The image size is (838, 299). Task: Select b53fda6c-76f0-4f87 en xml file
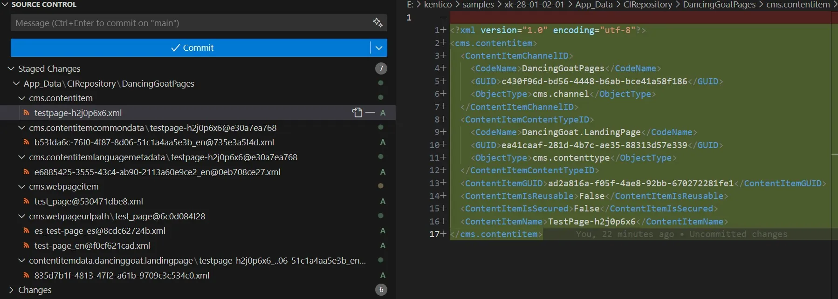[x=154, y=142]
